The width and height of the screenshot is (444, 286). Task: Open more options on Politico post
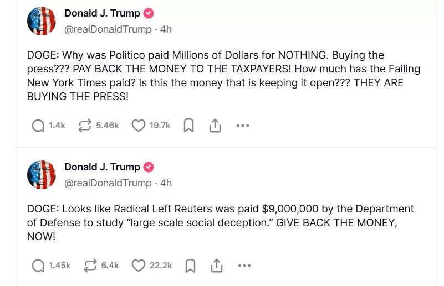pyautogui.click(x=243, y=126)
